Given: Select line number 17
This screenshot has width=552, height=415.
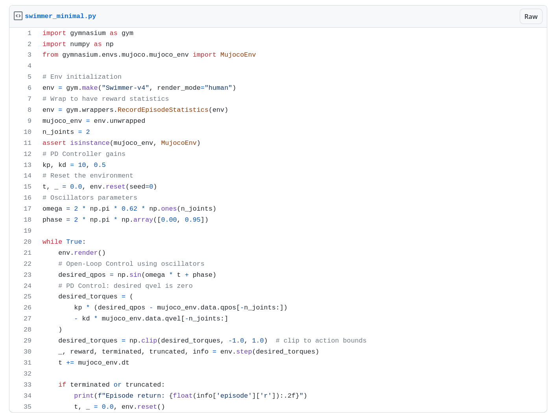Looking at the screenshot, I should click(x=28, y=209).
